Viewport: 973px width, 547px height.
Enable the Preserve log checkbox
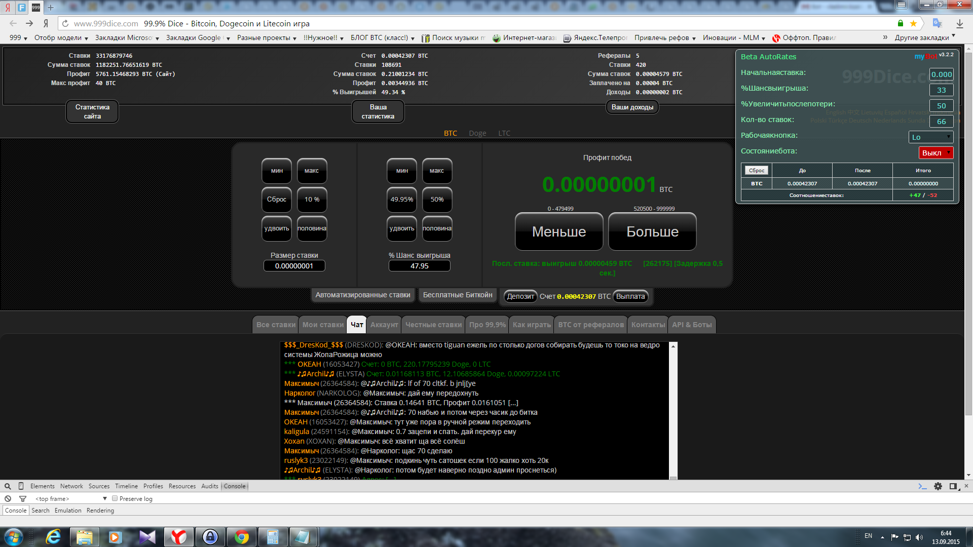click(x=115, y=498)
